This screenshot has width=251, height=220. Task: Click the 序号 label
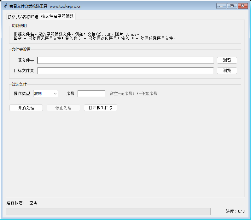pyautogui.click(x=70, y=93)
